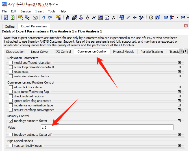Expand the wallscale relaxation factor row
Viewport: 189px width, 151px height.
coord(179,76)
